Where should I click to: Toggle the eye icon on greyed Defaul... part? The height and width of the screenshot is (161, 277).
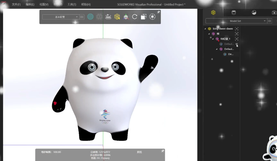pyautogui.click(x=237, y=44)
